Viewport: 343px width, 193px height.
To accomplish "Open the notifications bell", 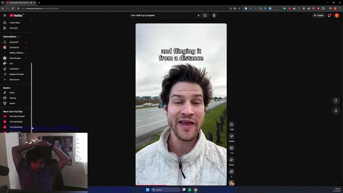I will (x=329, y=15).
